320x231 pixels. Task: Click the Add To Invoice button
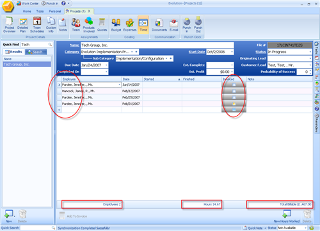point(73,216)
